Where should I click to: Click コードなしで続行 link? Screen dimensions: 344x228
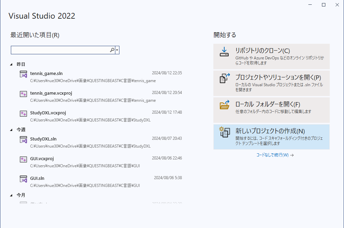tap(274, 155)
